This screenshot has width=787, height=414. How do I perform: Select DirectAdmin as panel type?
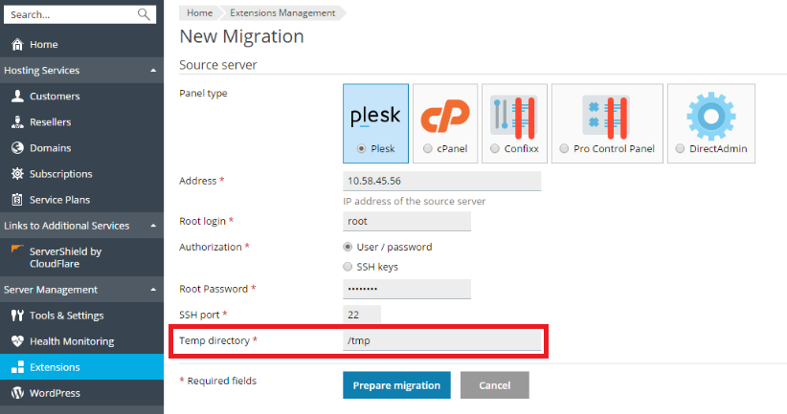click(680, 149)
